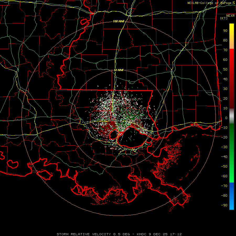Click the -40 value on the velocity scale
The height and width of the screenshot is (236, 236).
coord(224,157)
